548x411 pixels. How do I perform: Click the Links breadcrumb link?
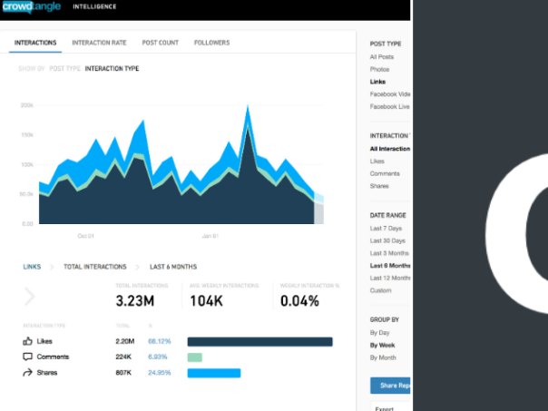click(32, 267)
